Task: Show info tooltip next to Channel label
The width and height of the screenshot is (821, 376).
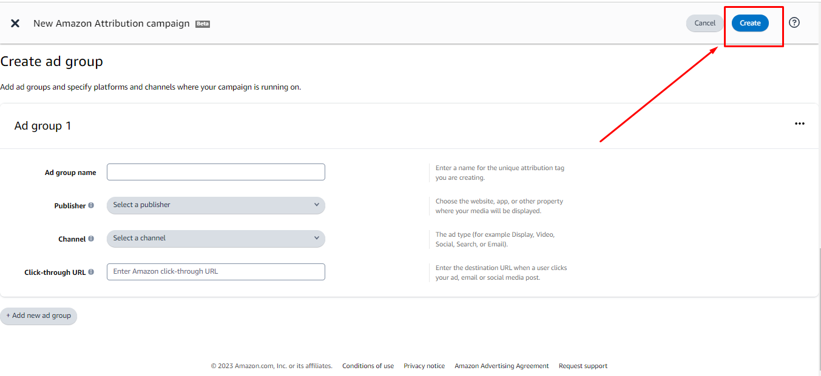Action: click(x=91, y=239)
